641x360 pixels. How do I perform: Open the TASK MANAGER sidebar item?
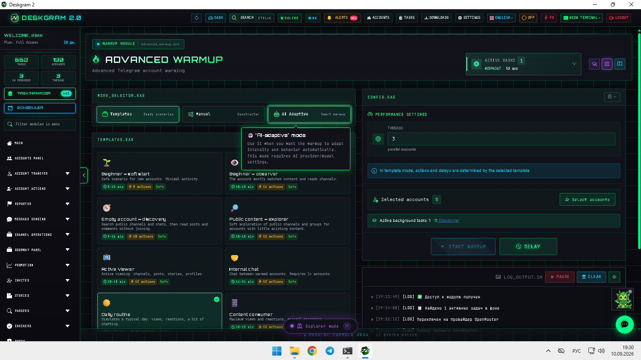click(x=40, y=93)
